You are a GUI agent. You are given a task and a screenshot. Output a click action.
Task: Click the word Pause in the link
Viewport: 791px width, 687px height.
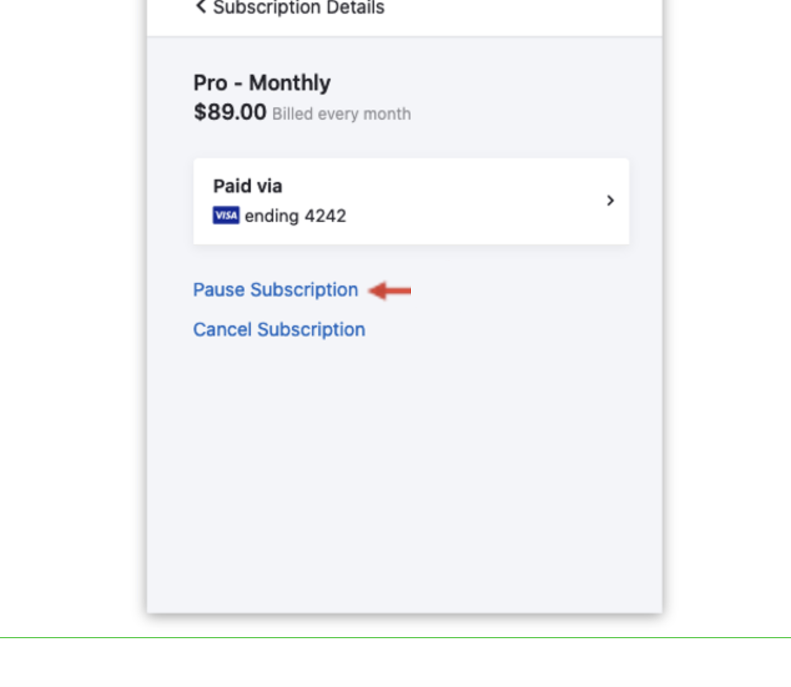[218, 290]
